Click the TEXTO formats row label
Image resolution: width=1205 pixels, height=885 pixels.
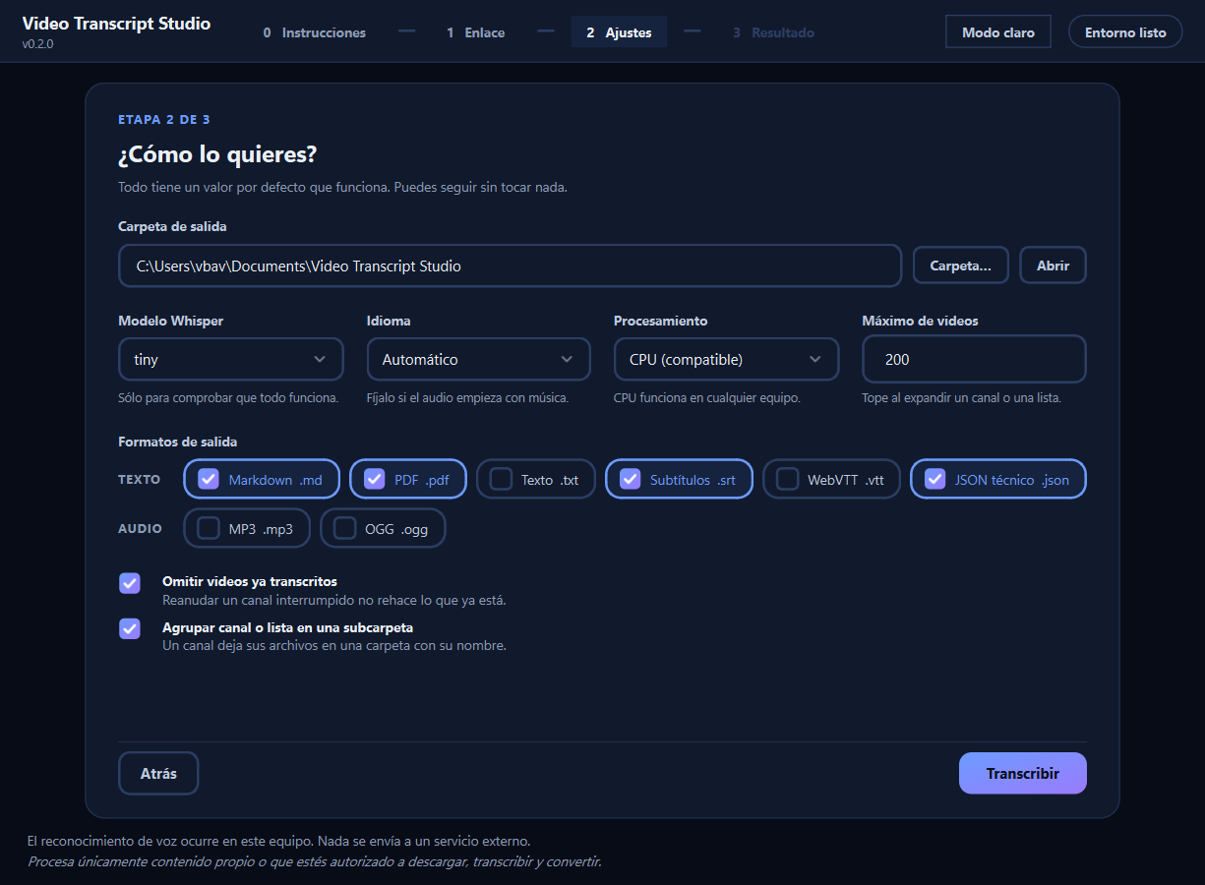140,480
